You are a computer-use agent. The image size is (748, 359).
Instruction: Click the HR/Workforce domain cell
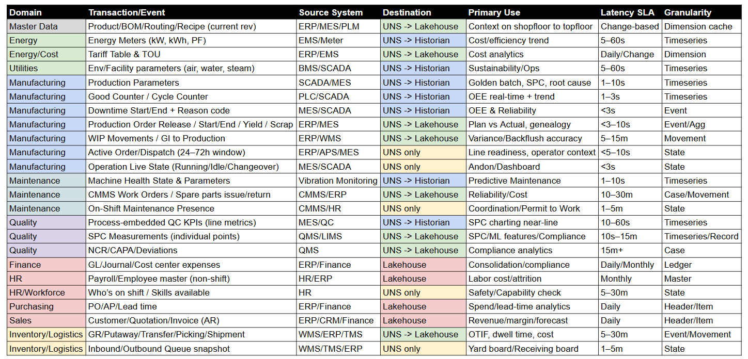[x=37, y=292]
